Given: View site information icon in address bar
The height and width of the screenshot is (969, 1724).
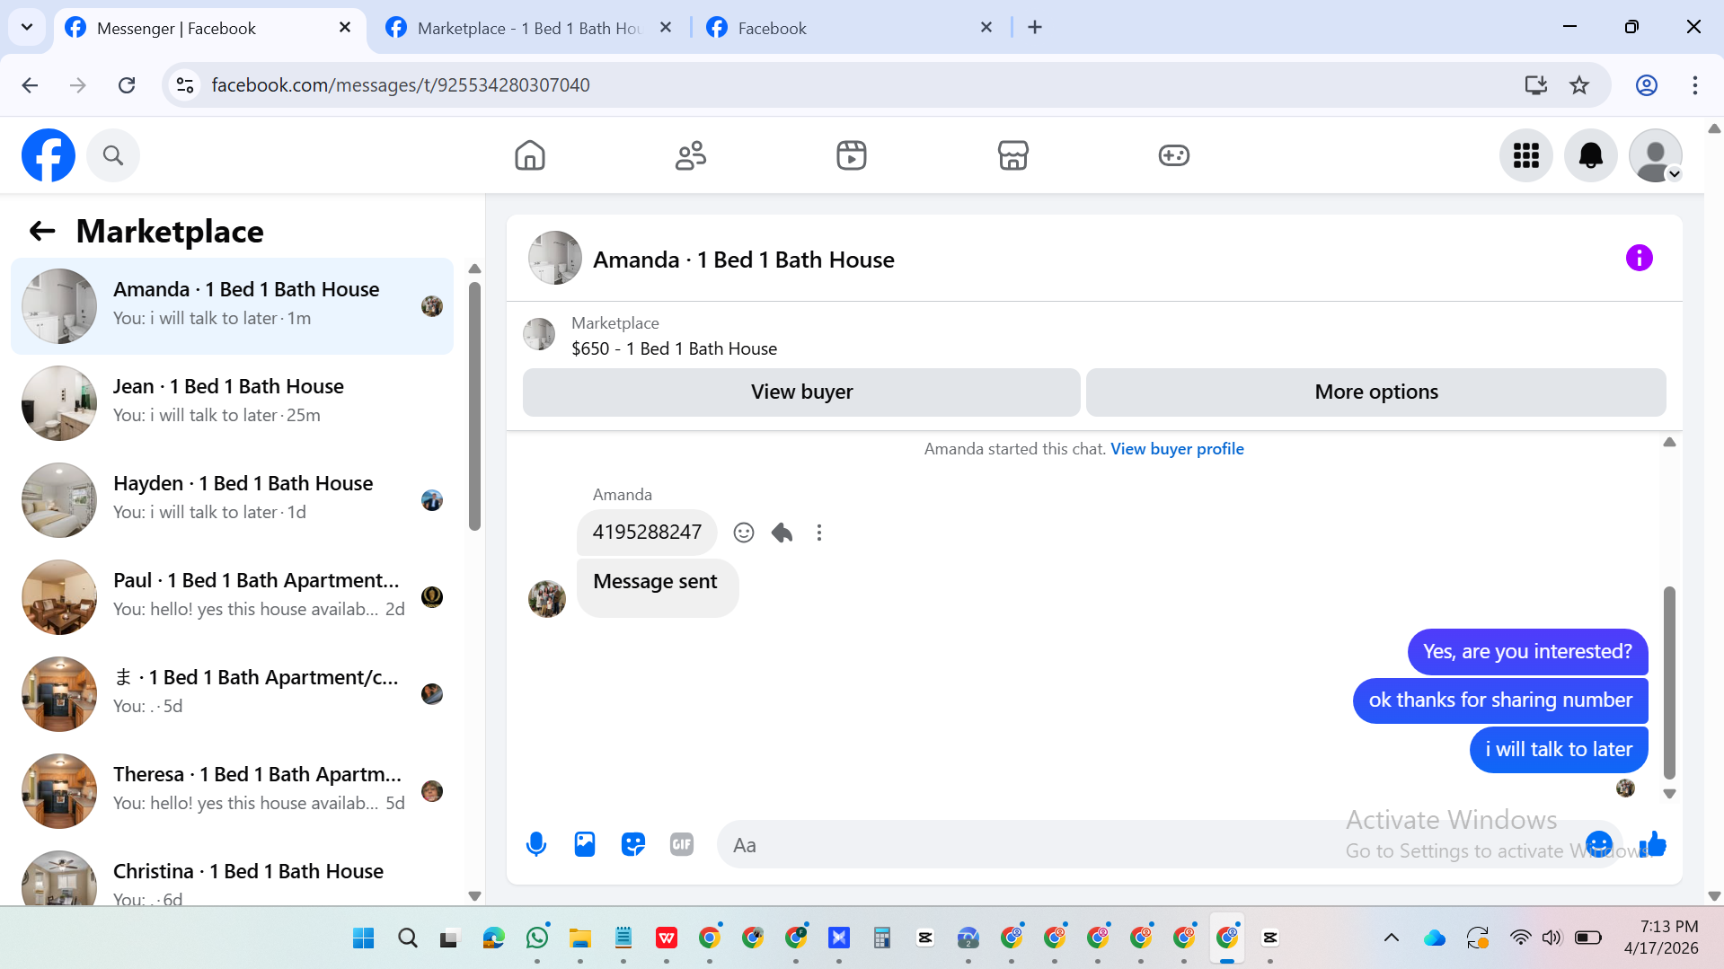Looking at the screenshot, I should [185, 85].
